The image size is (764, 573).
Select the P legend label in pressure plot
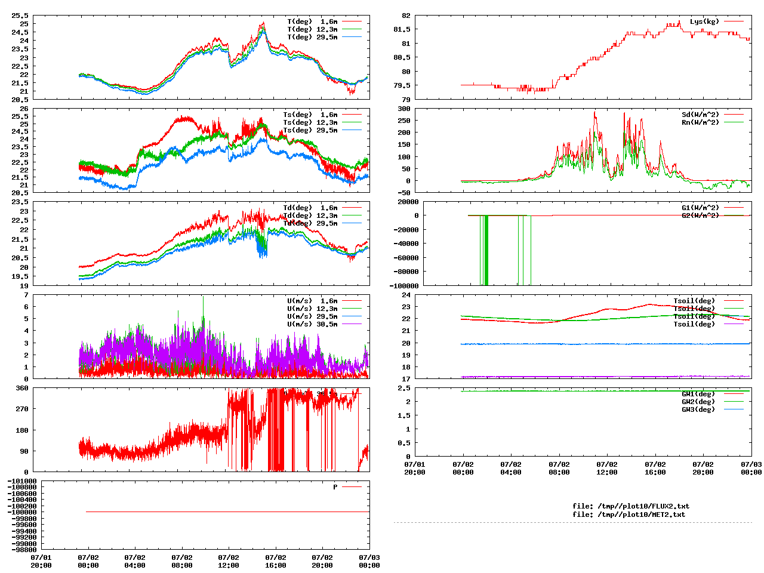[335, 487]
